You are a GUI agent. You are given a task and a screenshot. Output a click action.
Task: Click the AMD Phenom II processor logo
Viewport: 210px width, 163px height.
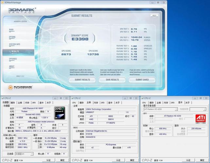[60, 113]
